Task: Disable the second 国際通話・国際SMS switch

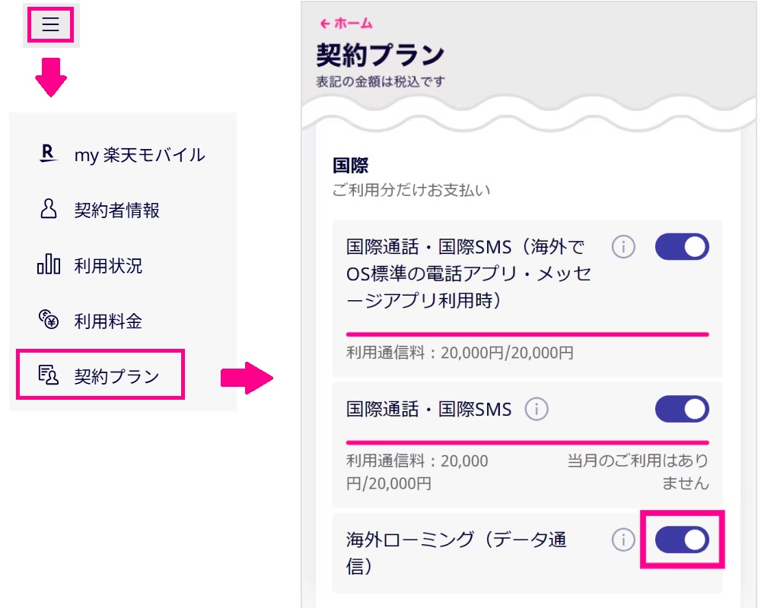Action: coord(682,410)
